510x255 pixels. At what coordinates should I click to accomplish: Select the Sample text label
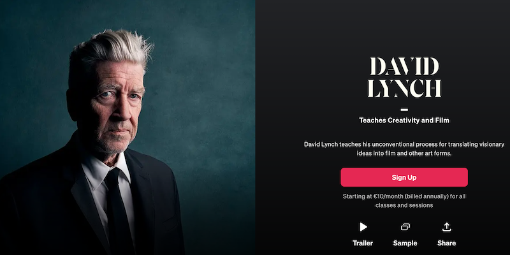pos(405,243)
